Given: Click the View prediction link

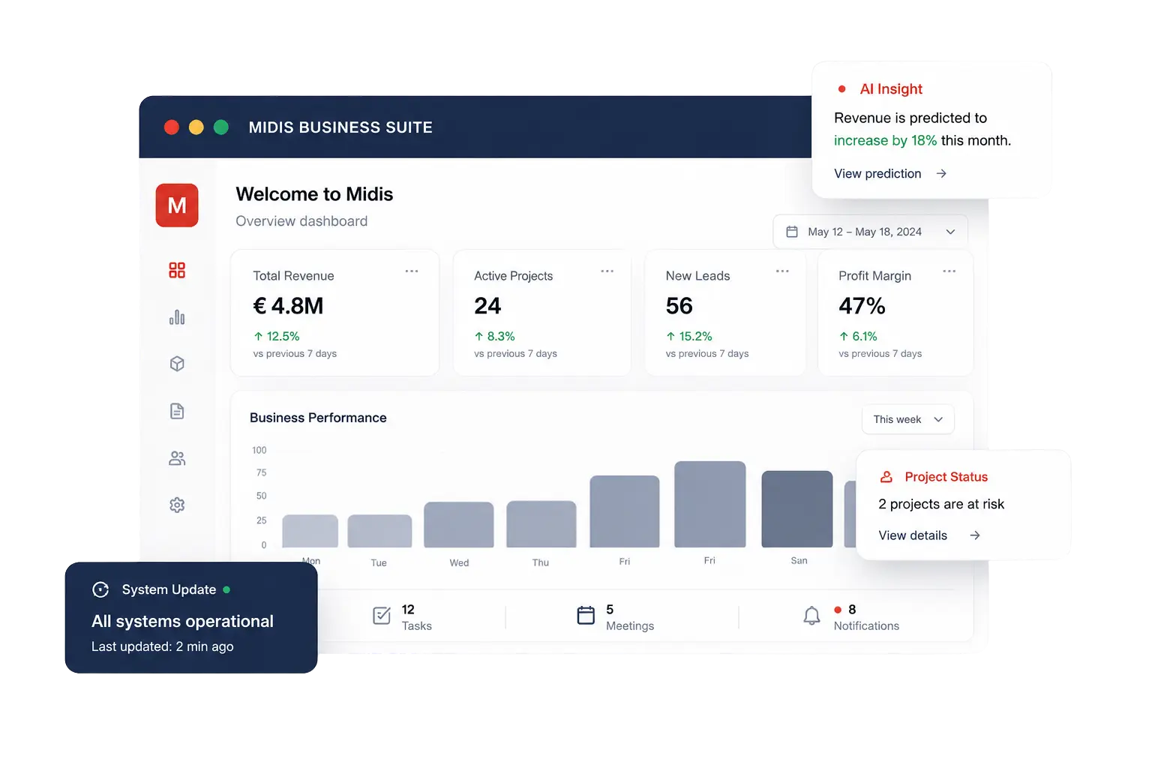Looking at the screenshot, I should click(877, 173).
